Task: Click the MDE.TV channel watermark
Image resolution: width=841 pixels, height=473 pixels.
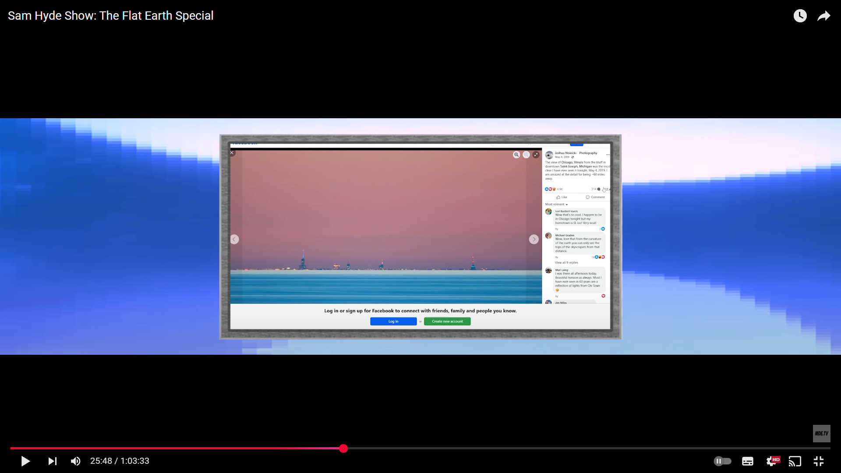Action: click(x=822, y=434)
